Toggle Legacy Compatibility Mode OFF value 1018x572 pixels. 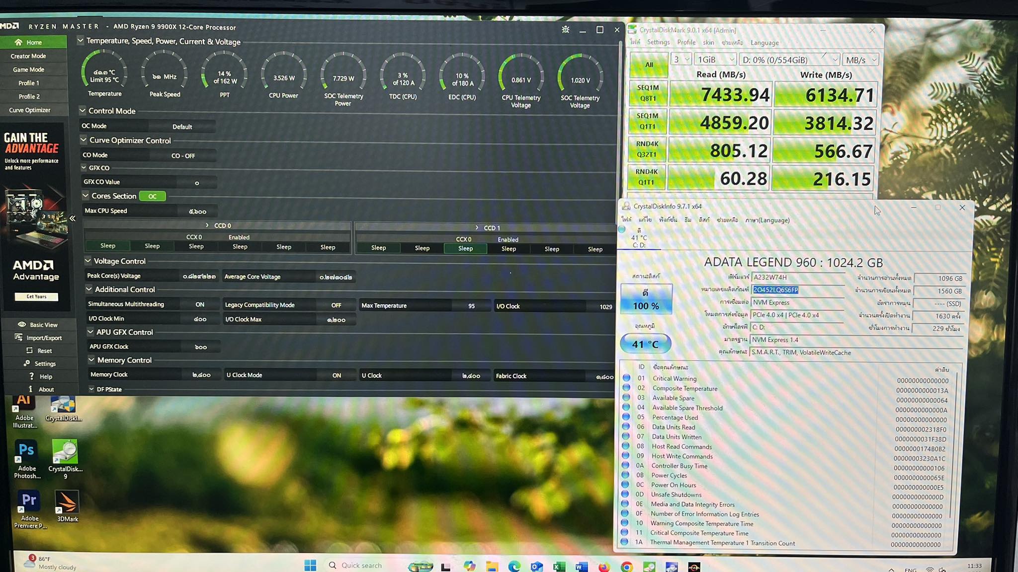(x=337, y=305)
